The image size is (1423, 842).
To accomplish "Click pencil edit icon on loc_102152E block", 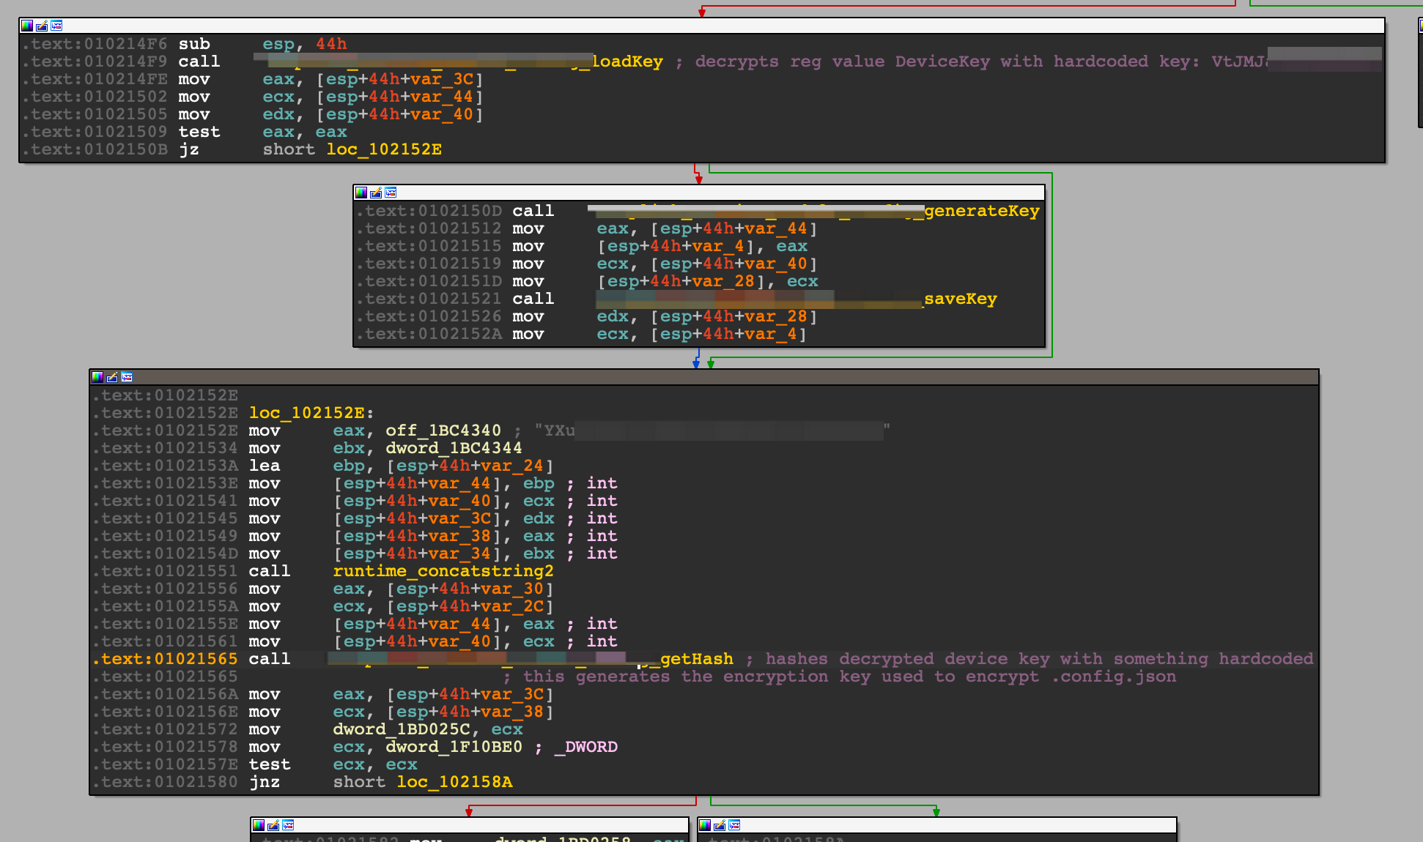I will click(x=112, y=377).
